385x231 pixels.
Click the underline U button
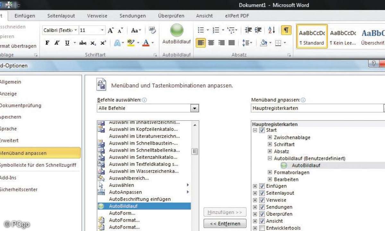(67, 43)
